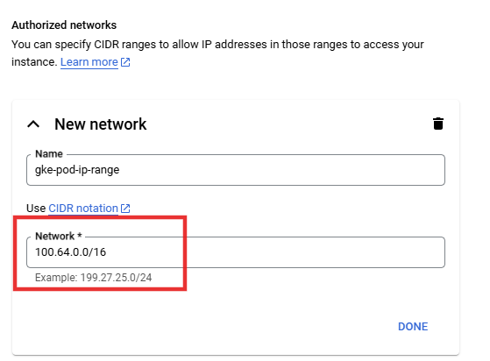This screenshot has height=361, width=490.
Task: Click the word Use before CIDR notation
Action: 36,209
